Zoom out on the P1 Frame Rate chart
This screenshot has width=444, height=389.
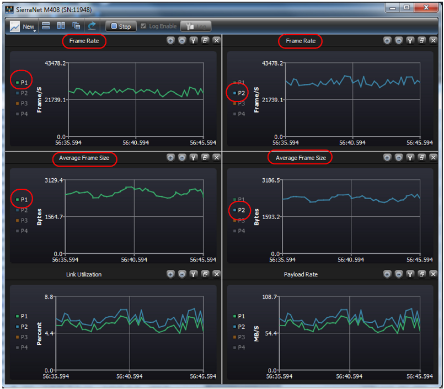tap(182, 40)
